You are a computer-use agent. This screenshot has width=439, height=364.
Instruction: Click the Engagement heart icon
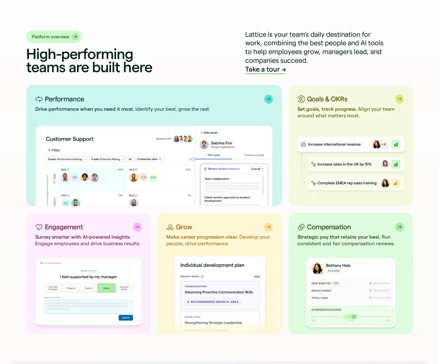(39, 227)
